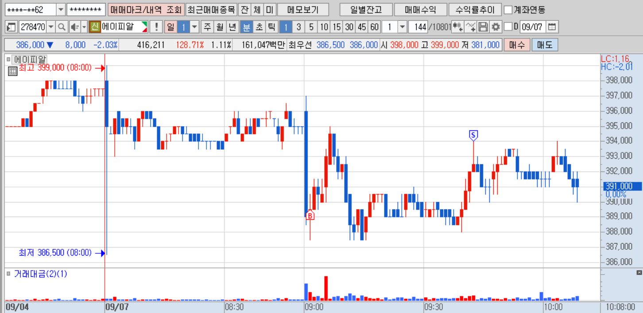Expand the stock code 278470 dropdown
Screen dimensions: 643x313
coord(51,27)
